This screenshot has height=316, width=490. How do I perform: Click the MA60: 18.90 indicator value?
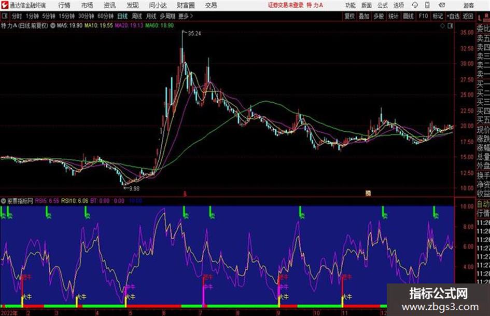click(x=159, y=25)
